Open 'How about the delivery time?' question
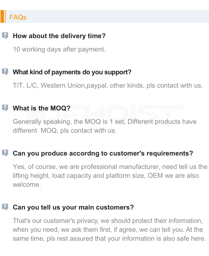 59,36
